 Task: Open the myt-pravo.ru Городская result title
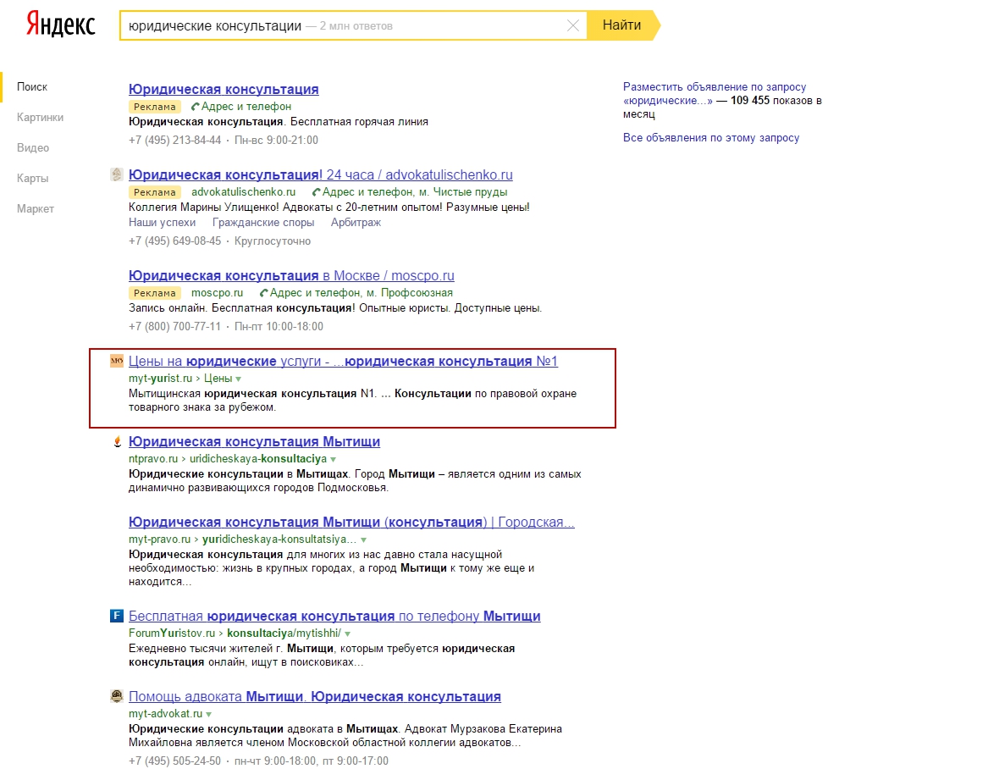(x=351, y=522)
